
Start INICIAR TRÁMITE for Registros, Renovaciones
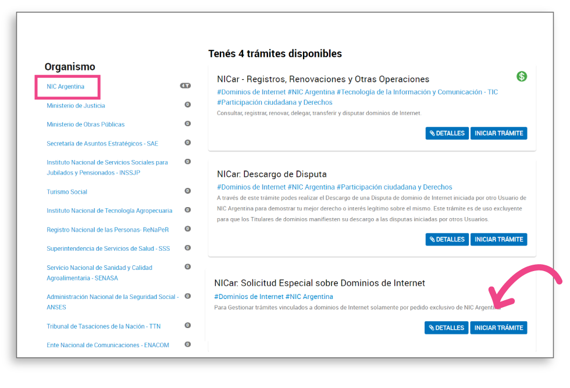(x=498, y=133)
